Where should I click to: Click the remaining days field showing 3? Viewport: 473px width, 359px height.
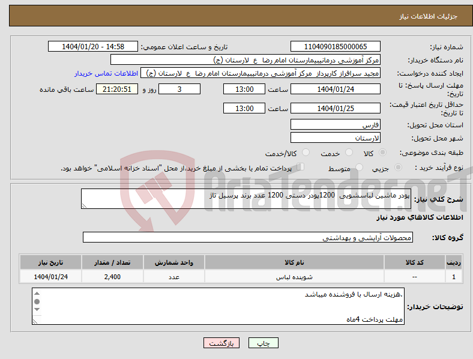[x=179, y=89]
